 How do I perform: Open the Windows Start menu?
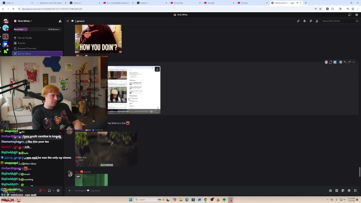(131, 200)
